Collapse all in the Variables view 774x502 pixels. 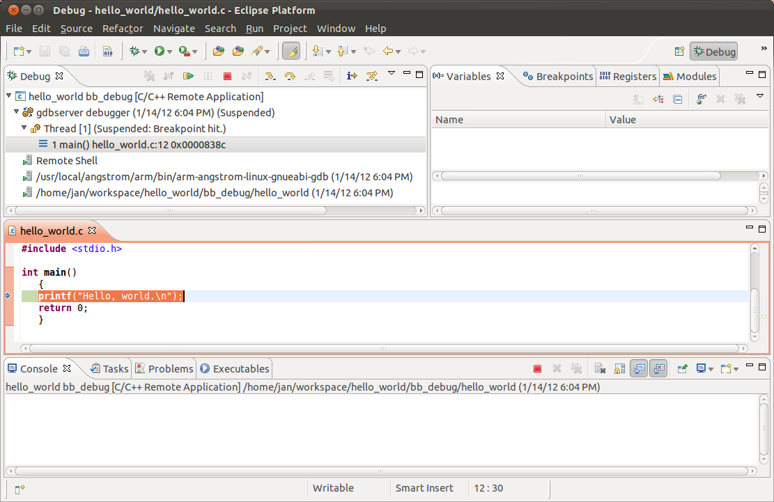point(678,99)
